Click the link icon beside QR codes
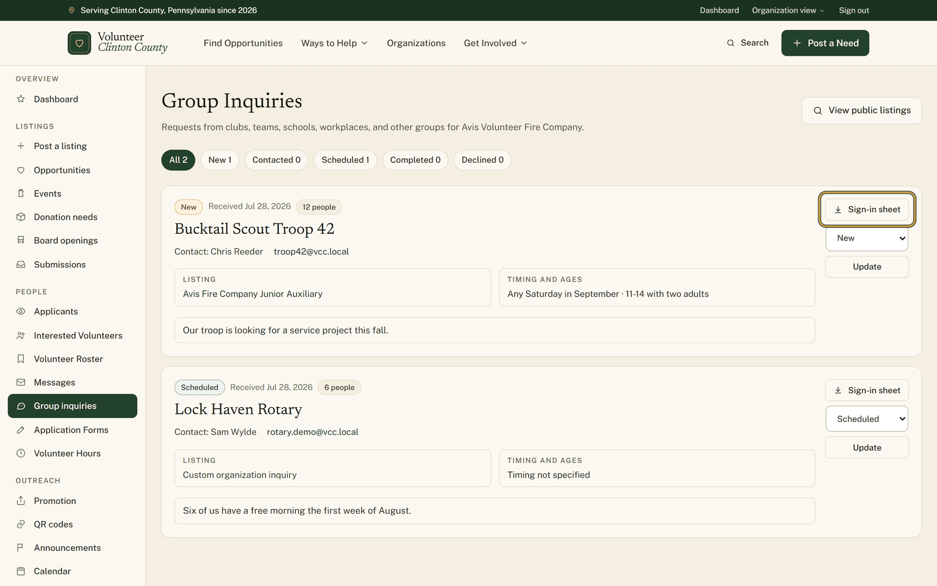The height and width of the screenshot is (586, 937). (x=21, y=524)
